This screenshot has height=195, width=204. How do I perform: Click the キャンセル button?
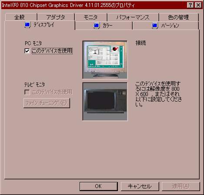pyautogui.click(x=140, y=186)
